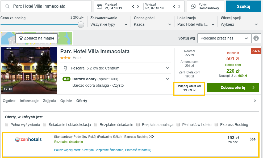263x158 pixels.
Task: Open the calendar icon next to Przyjazd
Action: (99, 6)
